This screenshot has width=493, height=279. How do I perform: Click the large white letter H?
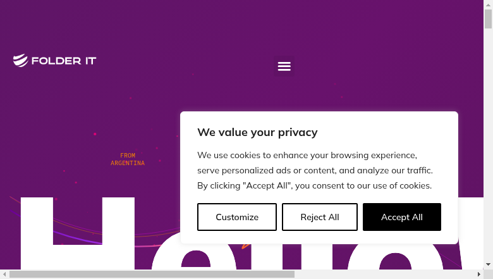pyautogui.click(x=78, y=233)
